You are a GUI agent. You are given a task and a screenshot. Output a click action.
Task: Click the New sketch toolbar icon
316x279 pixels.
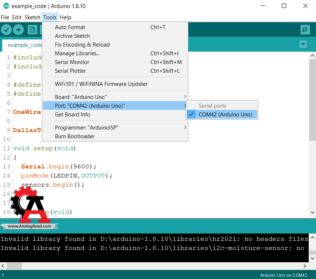32,29
